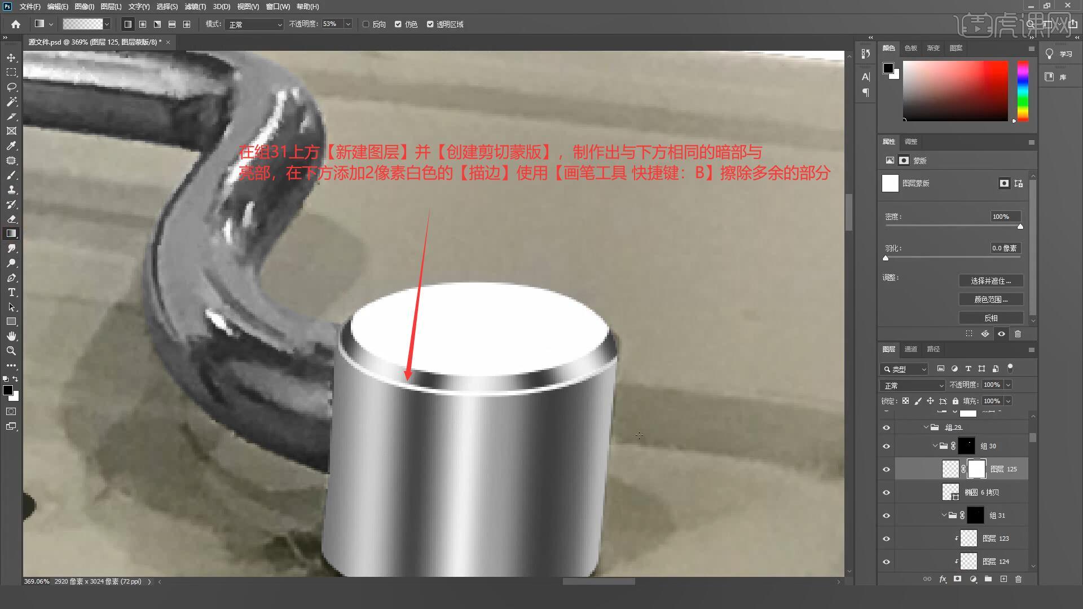The height and width of the screenshot is (609, 1083).
Task: Select the Horizontal Type tool
Action: [x=11, y=293]
